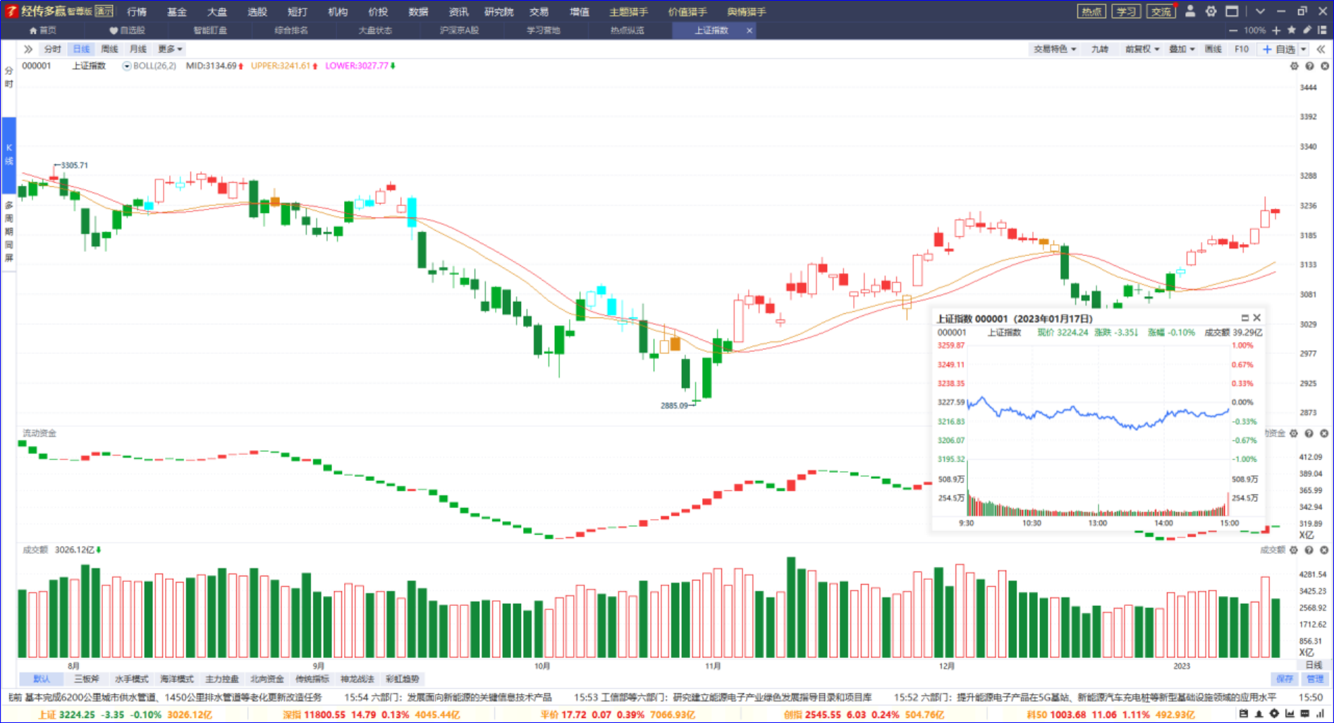Click the 保存 save button
This screenshot has height=723, width=1334.
pyautogui.click(x=1285, y=679)
